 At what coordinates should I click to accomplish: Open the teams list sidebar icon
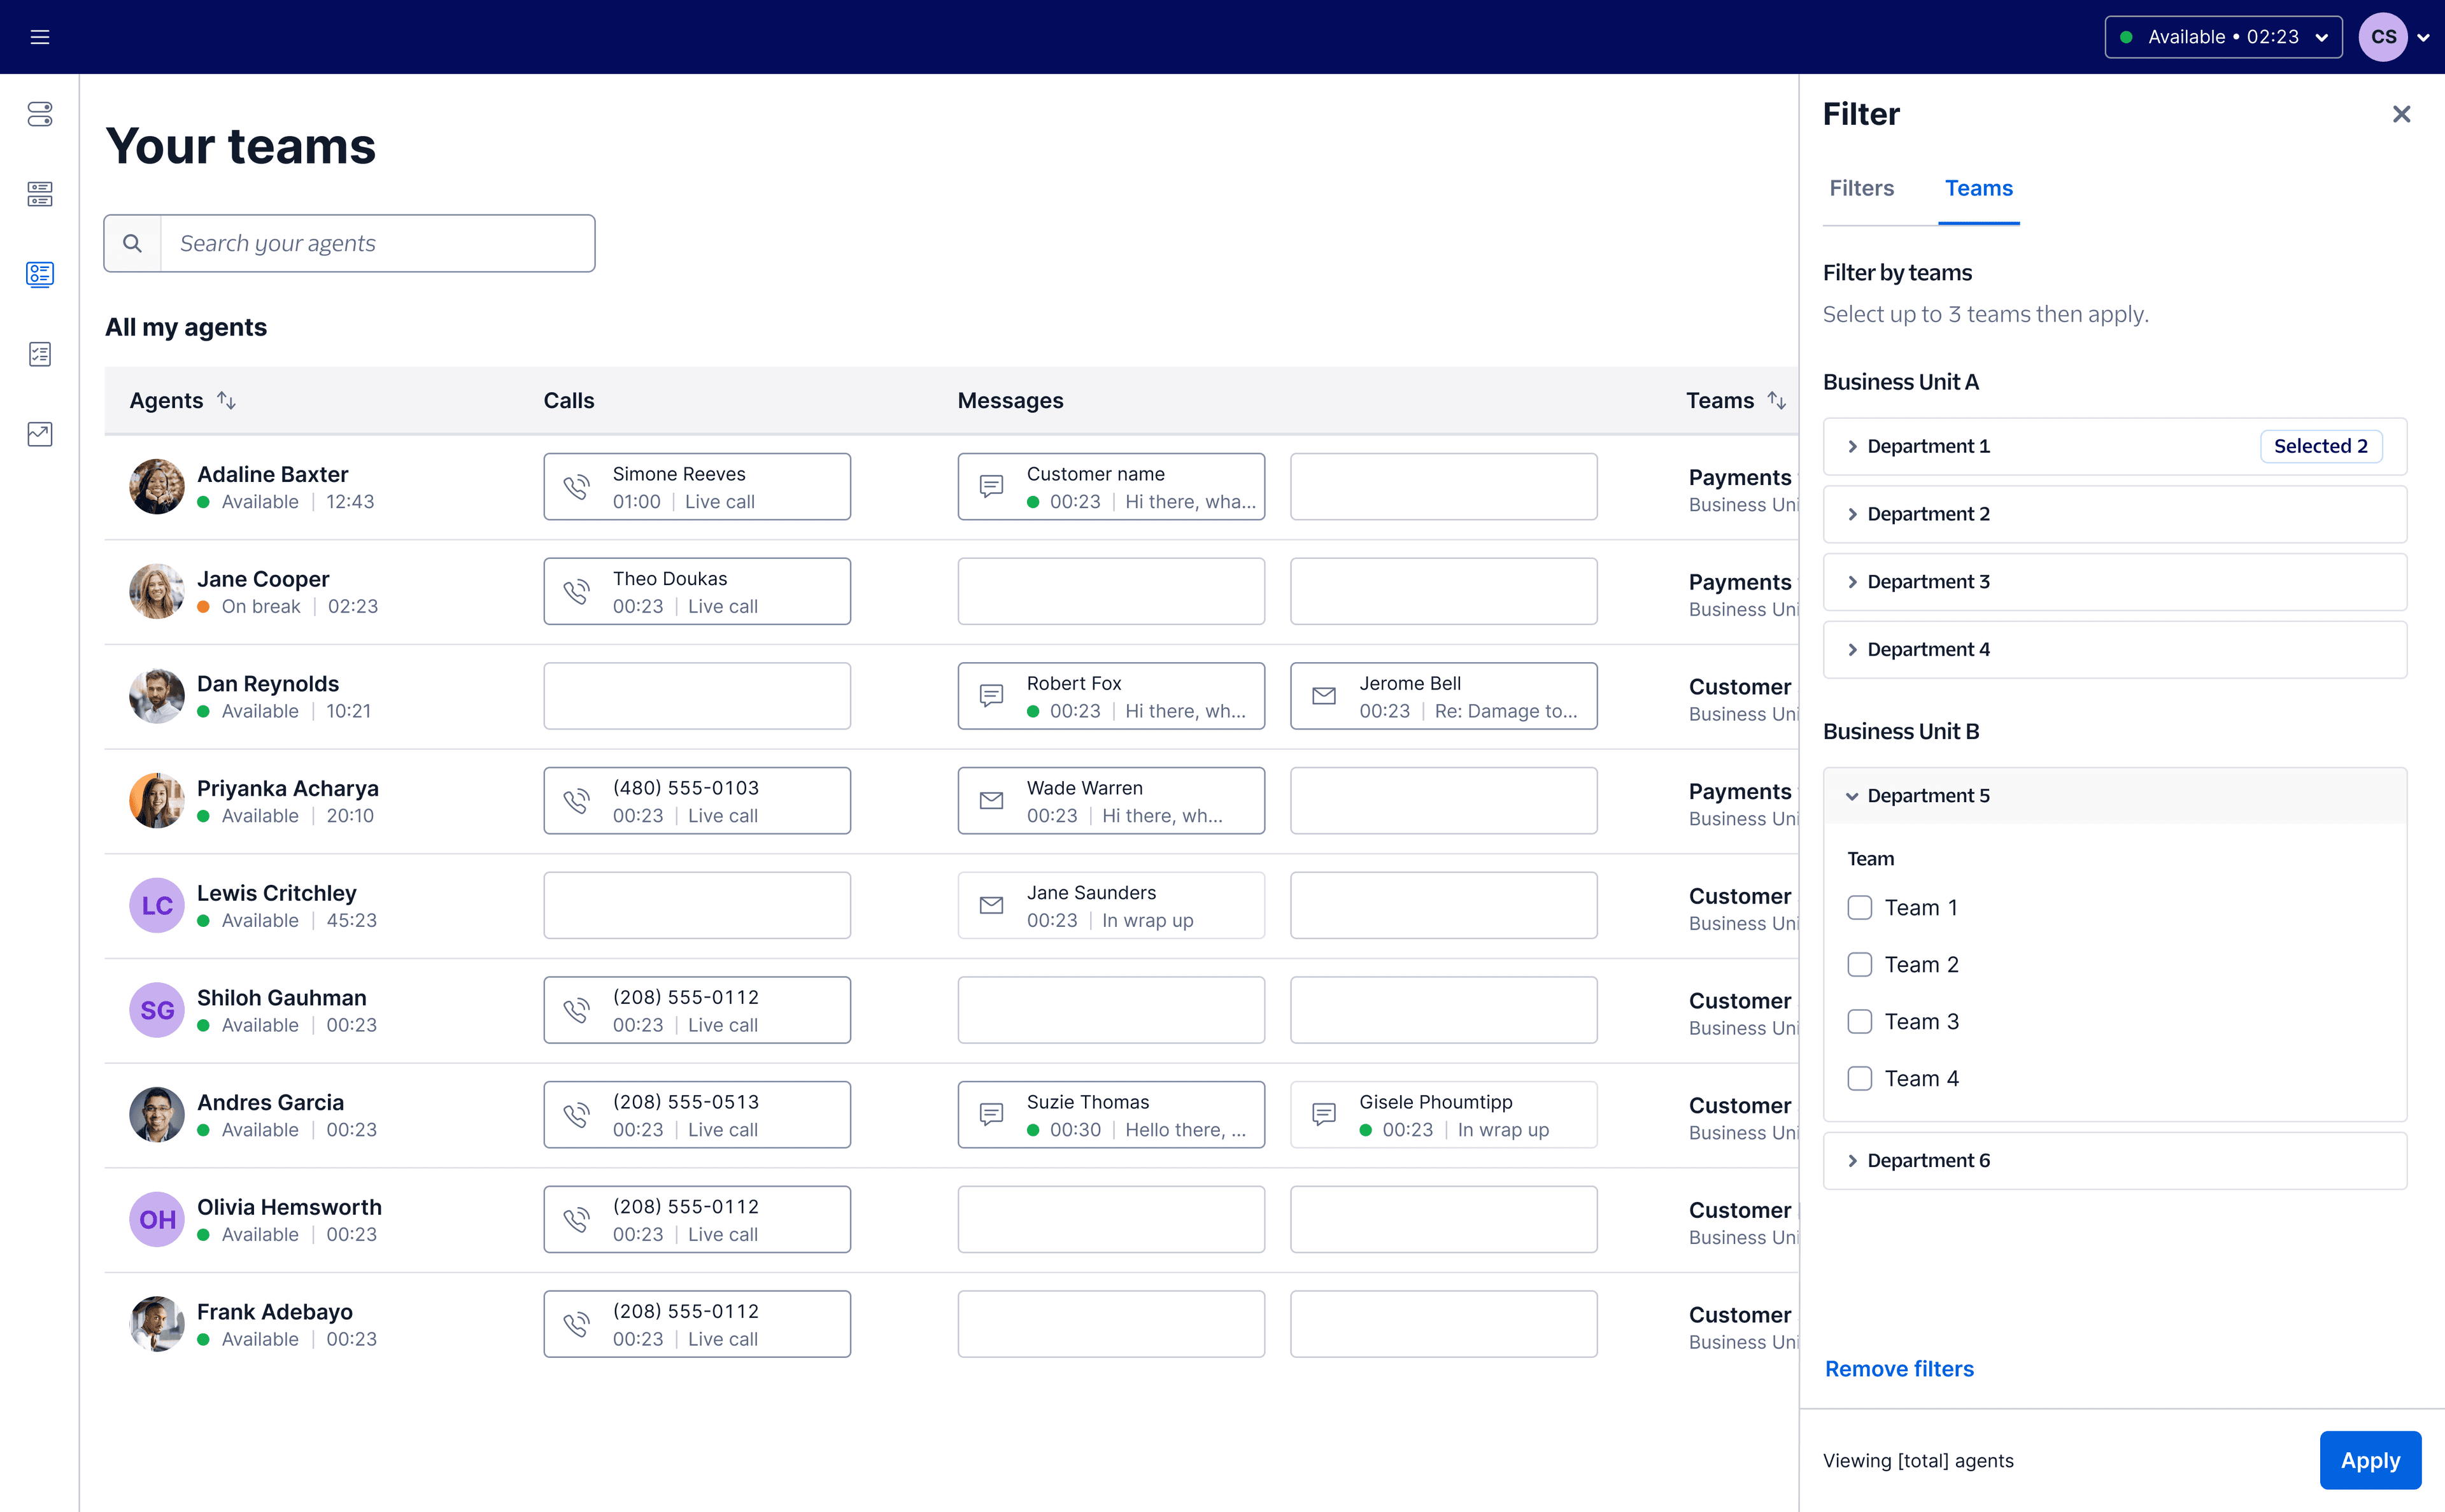pyautogui.click(x=40, y=274)
